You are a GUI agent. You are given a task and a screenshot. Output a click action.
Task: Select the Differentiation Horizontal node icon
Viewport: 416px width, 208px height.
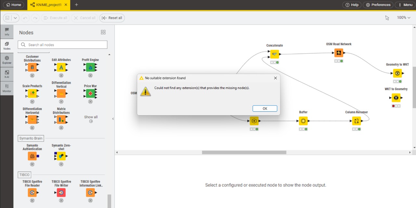(32, 120)
